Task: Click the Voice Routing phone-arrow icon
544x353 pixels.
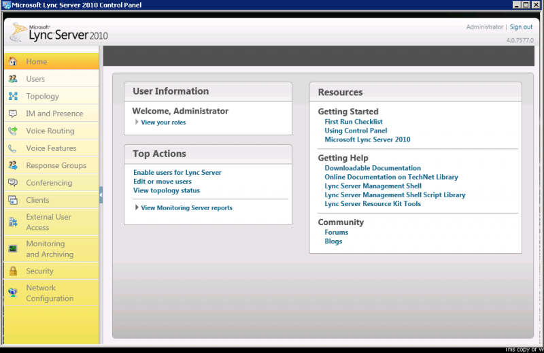Action: (13, 131)
